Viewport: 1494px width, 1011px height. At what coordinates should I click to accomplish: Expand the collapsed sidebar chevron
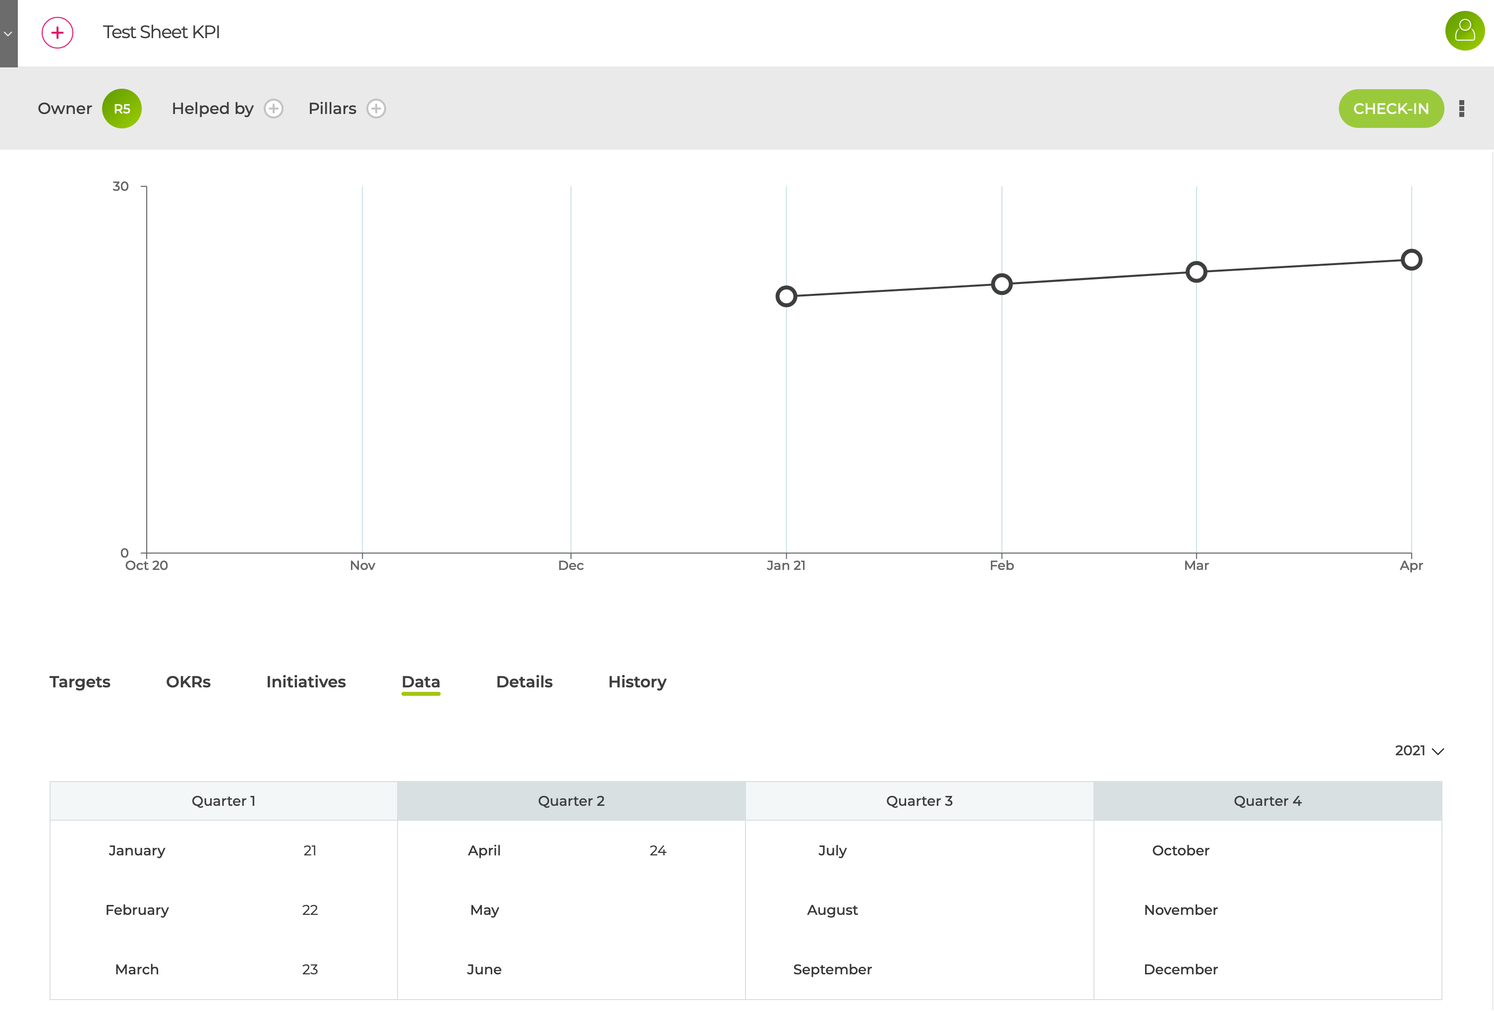coord(8,33)
